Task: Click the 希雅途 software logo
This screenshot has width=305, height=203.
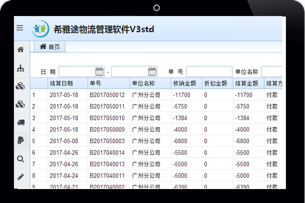Action: pyautogui.click(x=41, y=29)
